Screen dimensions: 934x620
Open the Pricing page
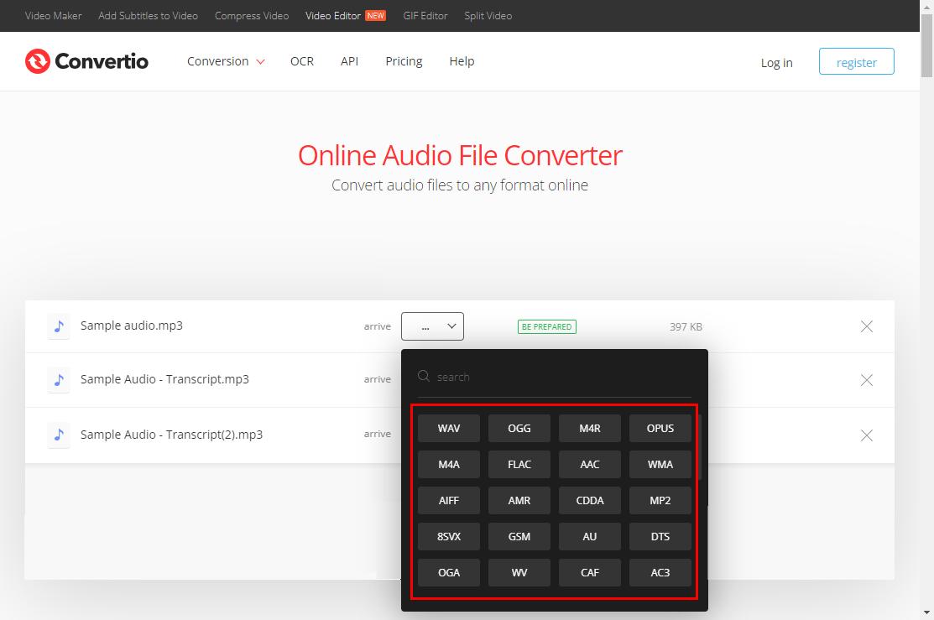(404, 60)
